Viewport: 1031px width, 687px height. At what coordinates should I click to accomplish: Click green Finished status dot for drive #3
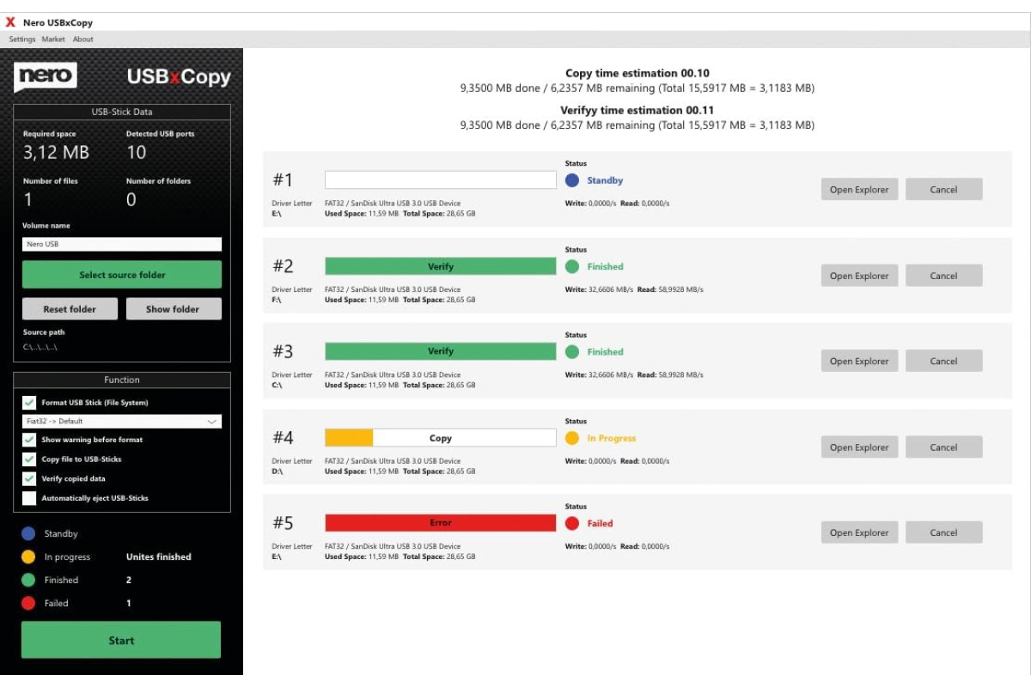pos(572,352)
